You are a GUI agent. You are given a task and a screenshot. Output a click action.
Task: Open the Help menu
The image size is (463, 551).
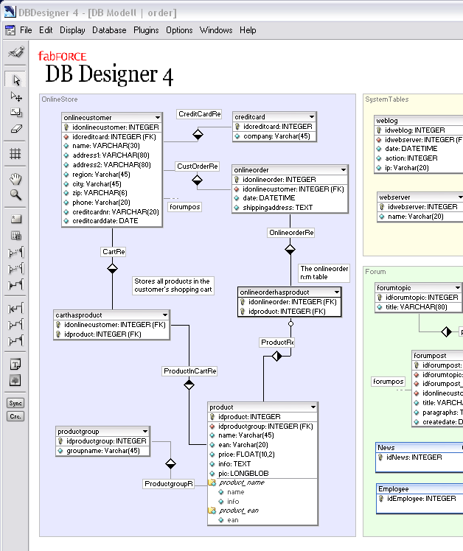tap(248, 30)
